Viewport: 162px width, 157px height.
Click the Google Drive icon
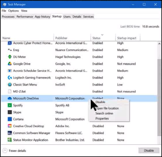(10, 64)
